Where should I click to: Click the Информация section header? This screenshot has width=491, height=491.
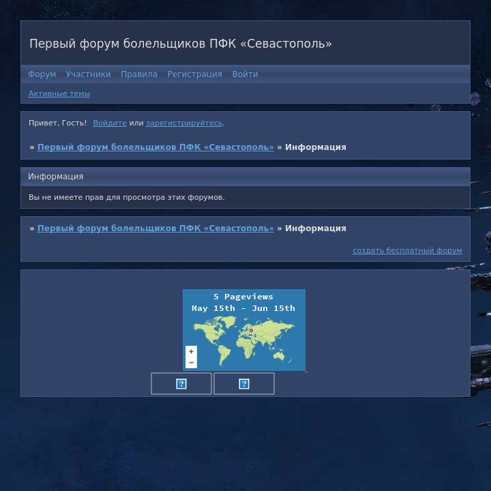point(56,177)
